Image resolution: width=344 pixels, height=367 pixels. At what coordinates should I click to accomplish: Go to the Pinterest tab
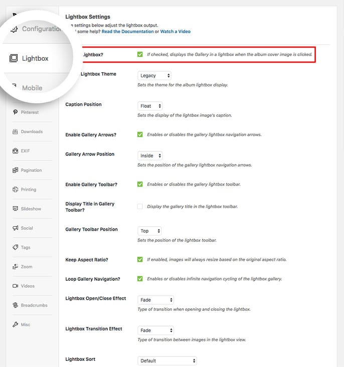pyautogui.click(x=30, y=112)
